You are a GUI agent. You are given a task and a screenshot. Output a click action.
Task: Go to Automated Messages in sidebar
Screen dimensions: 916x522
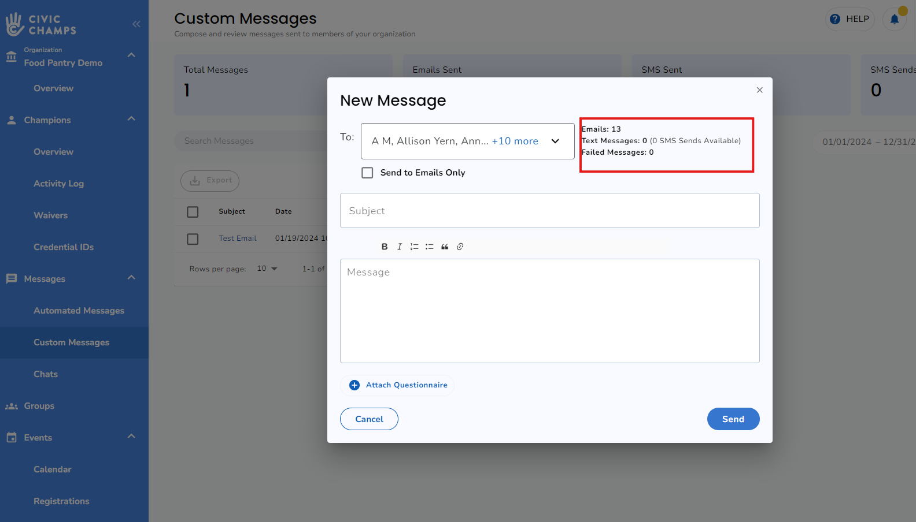(79, 311)
